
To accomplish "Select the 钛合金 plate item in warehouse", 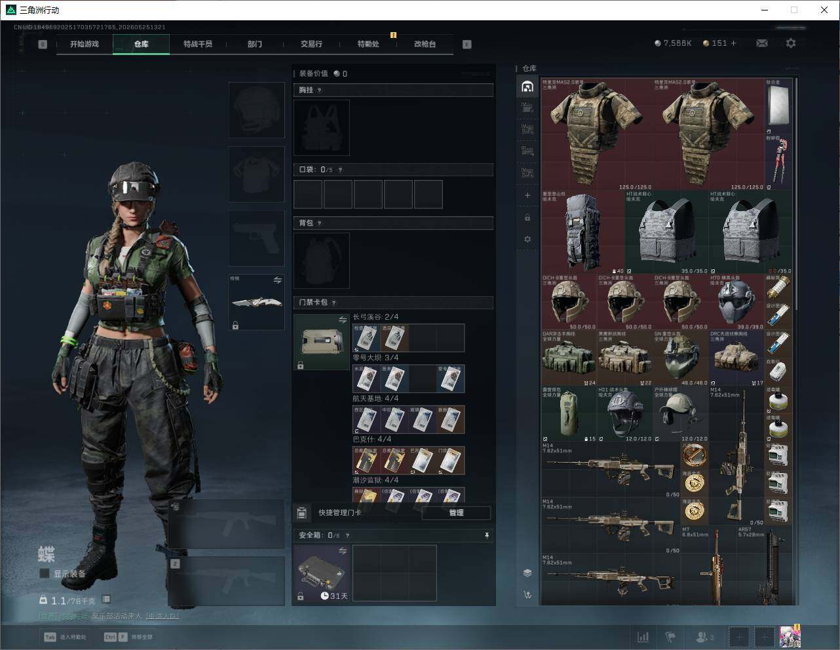I will (x=778, y=106).
